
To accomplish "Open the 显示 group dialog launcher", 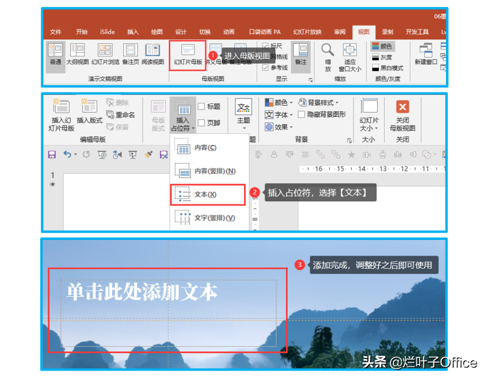I will click(310, 80).
